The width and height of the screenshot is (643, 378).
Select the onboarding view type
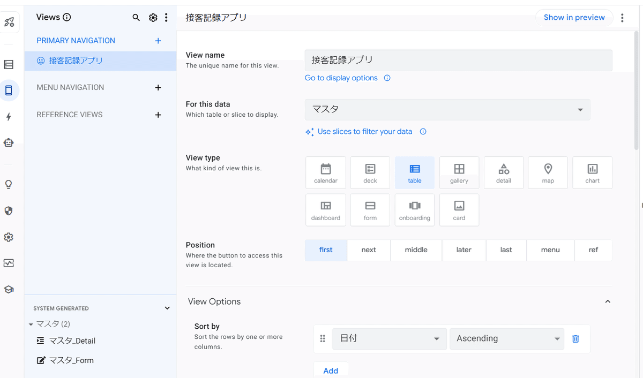pyautogui.click(x=415, y=210)
